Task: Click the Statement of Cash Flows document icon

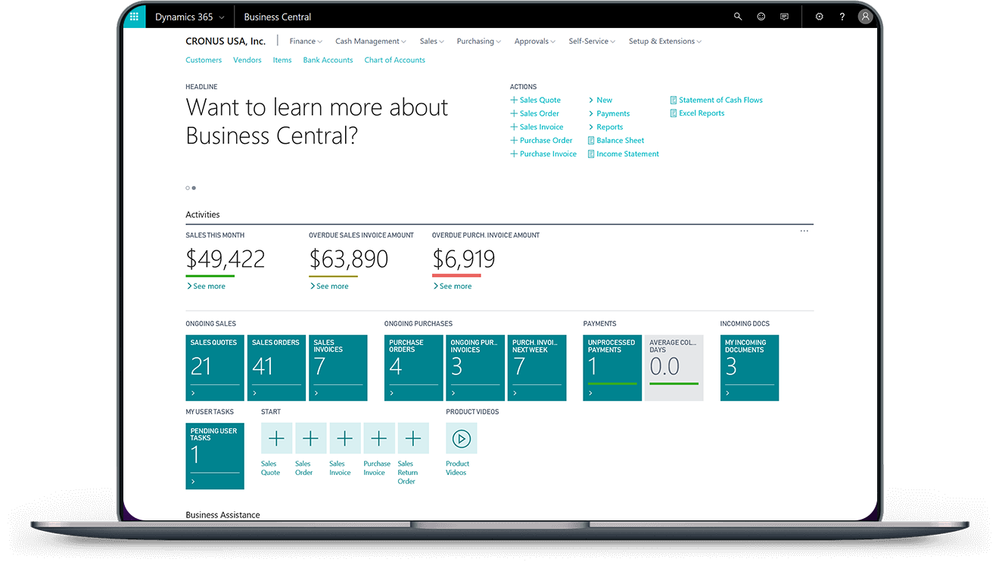Action: [x=674, y=100]
